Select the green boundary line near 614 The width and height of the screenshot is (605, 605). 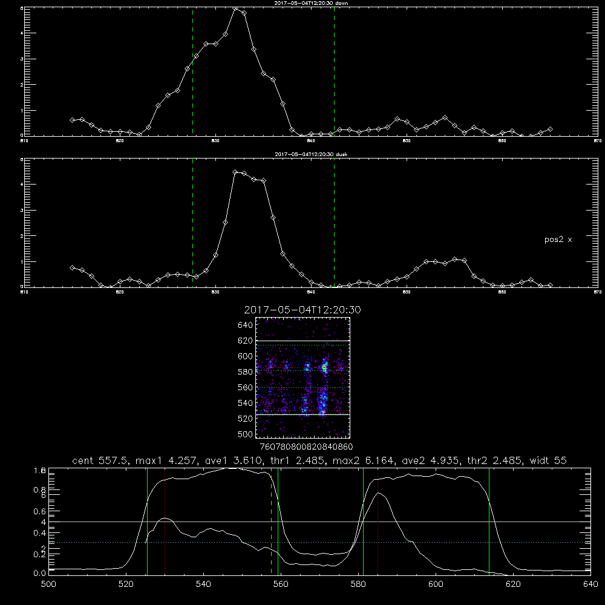pyautogui.click(x=489, y=521)
